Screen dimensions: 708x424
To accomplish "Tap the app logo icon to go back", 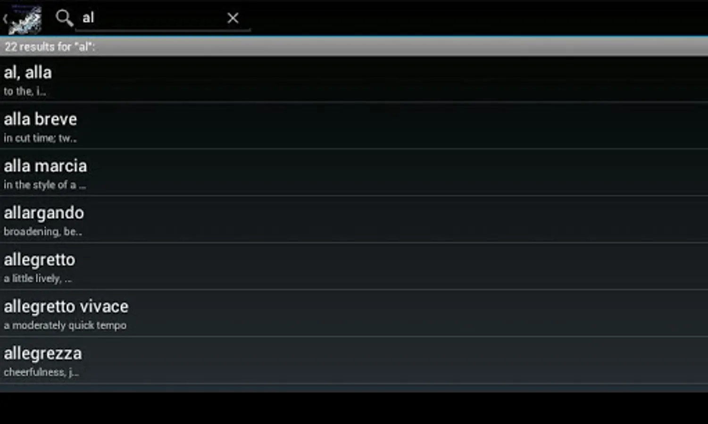I will 25,19.
